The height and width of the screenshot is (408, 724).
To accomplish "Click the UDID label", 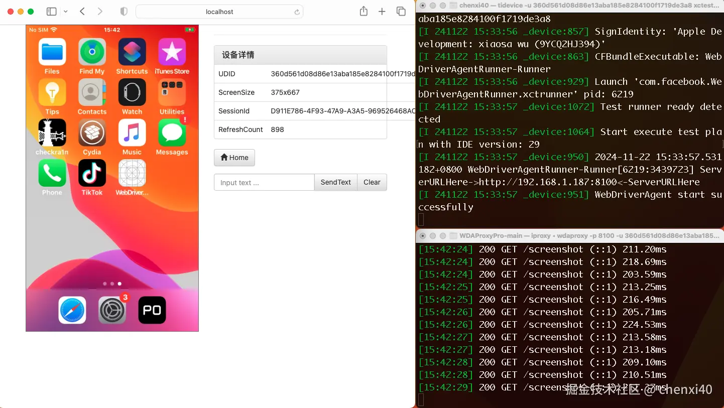I will click(x=227, y=74).
